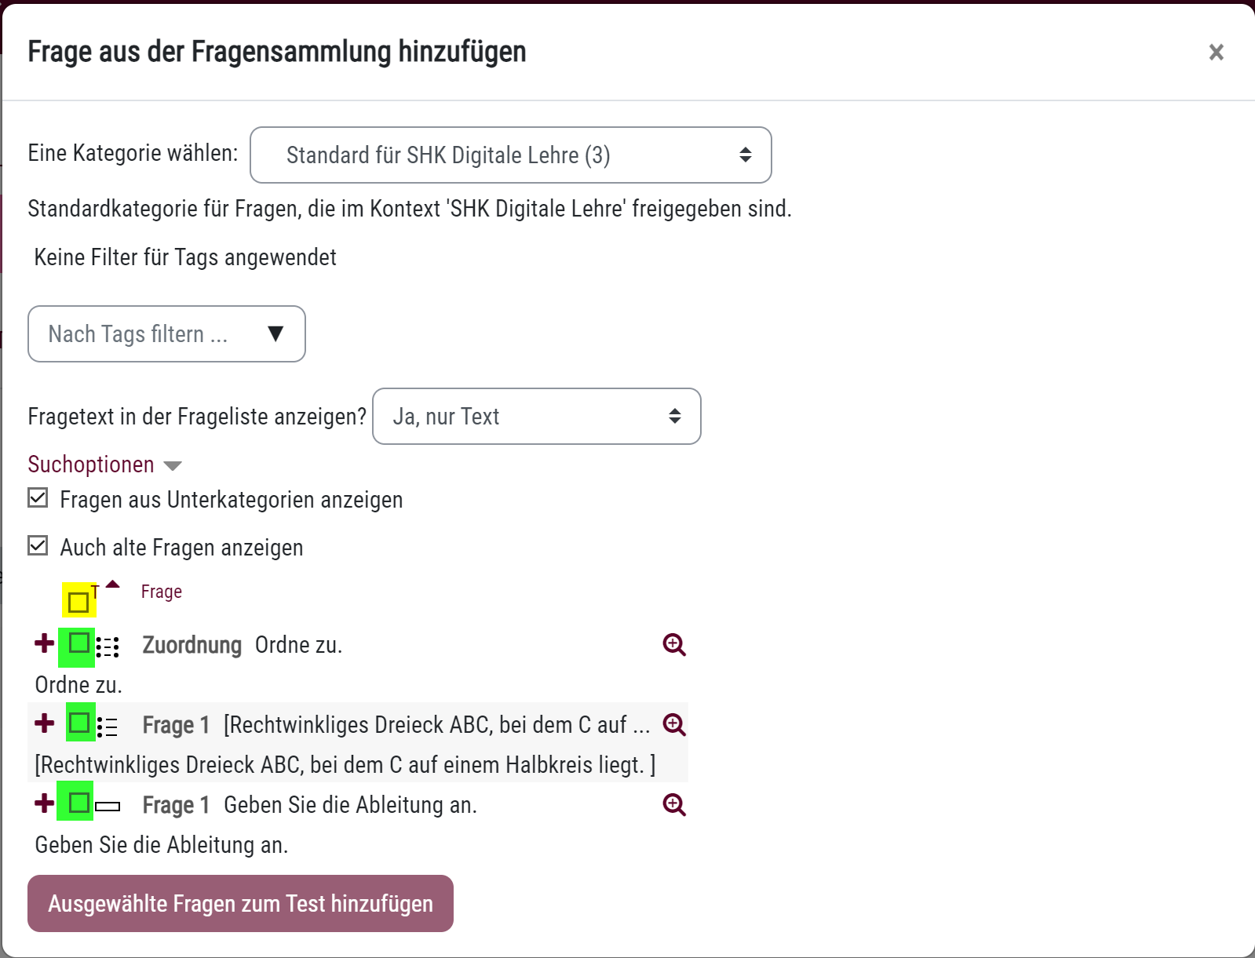Click plus icon beside Ableitung question
This screenshot has width=1255, height=958.
click(x=45, y=803)
